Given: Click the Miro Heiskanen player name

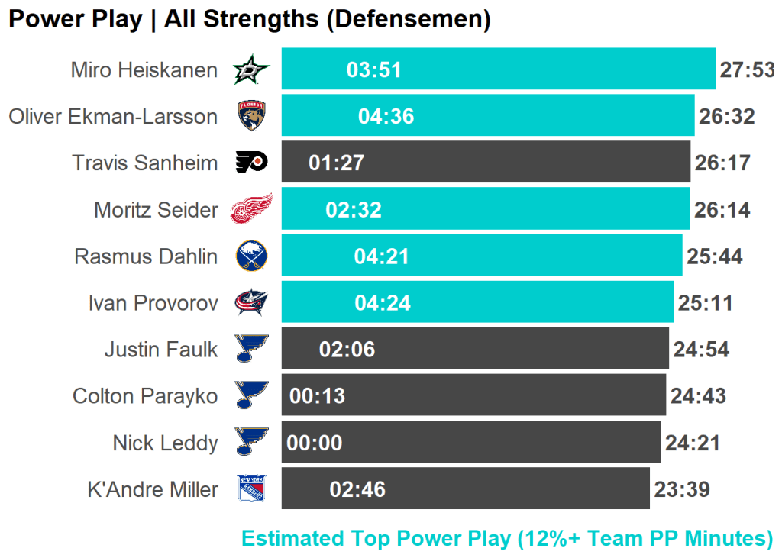Looking at the screenshot, I should (144, 70).
